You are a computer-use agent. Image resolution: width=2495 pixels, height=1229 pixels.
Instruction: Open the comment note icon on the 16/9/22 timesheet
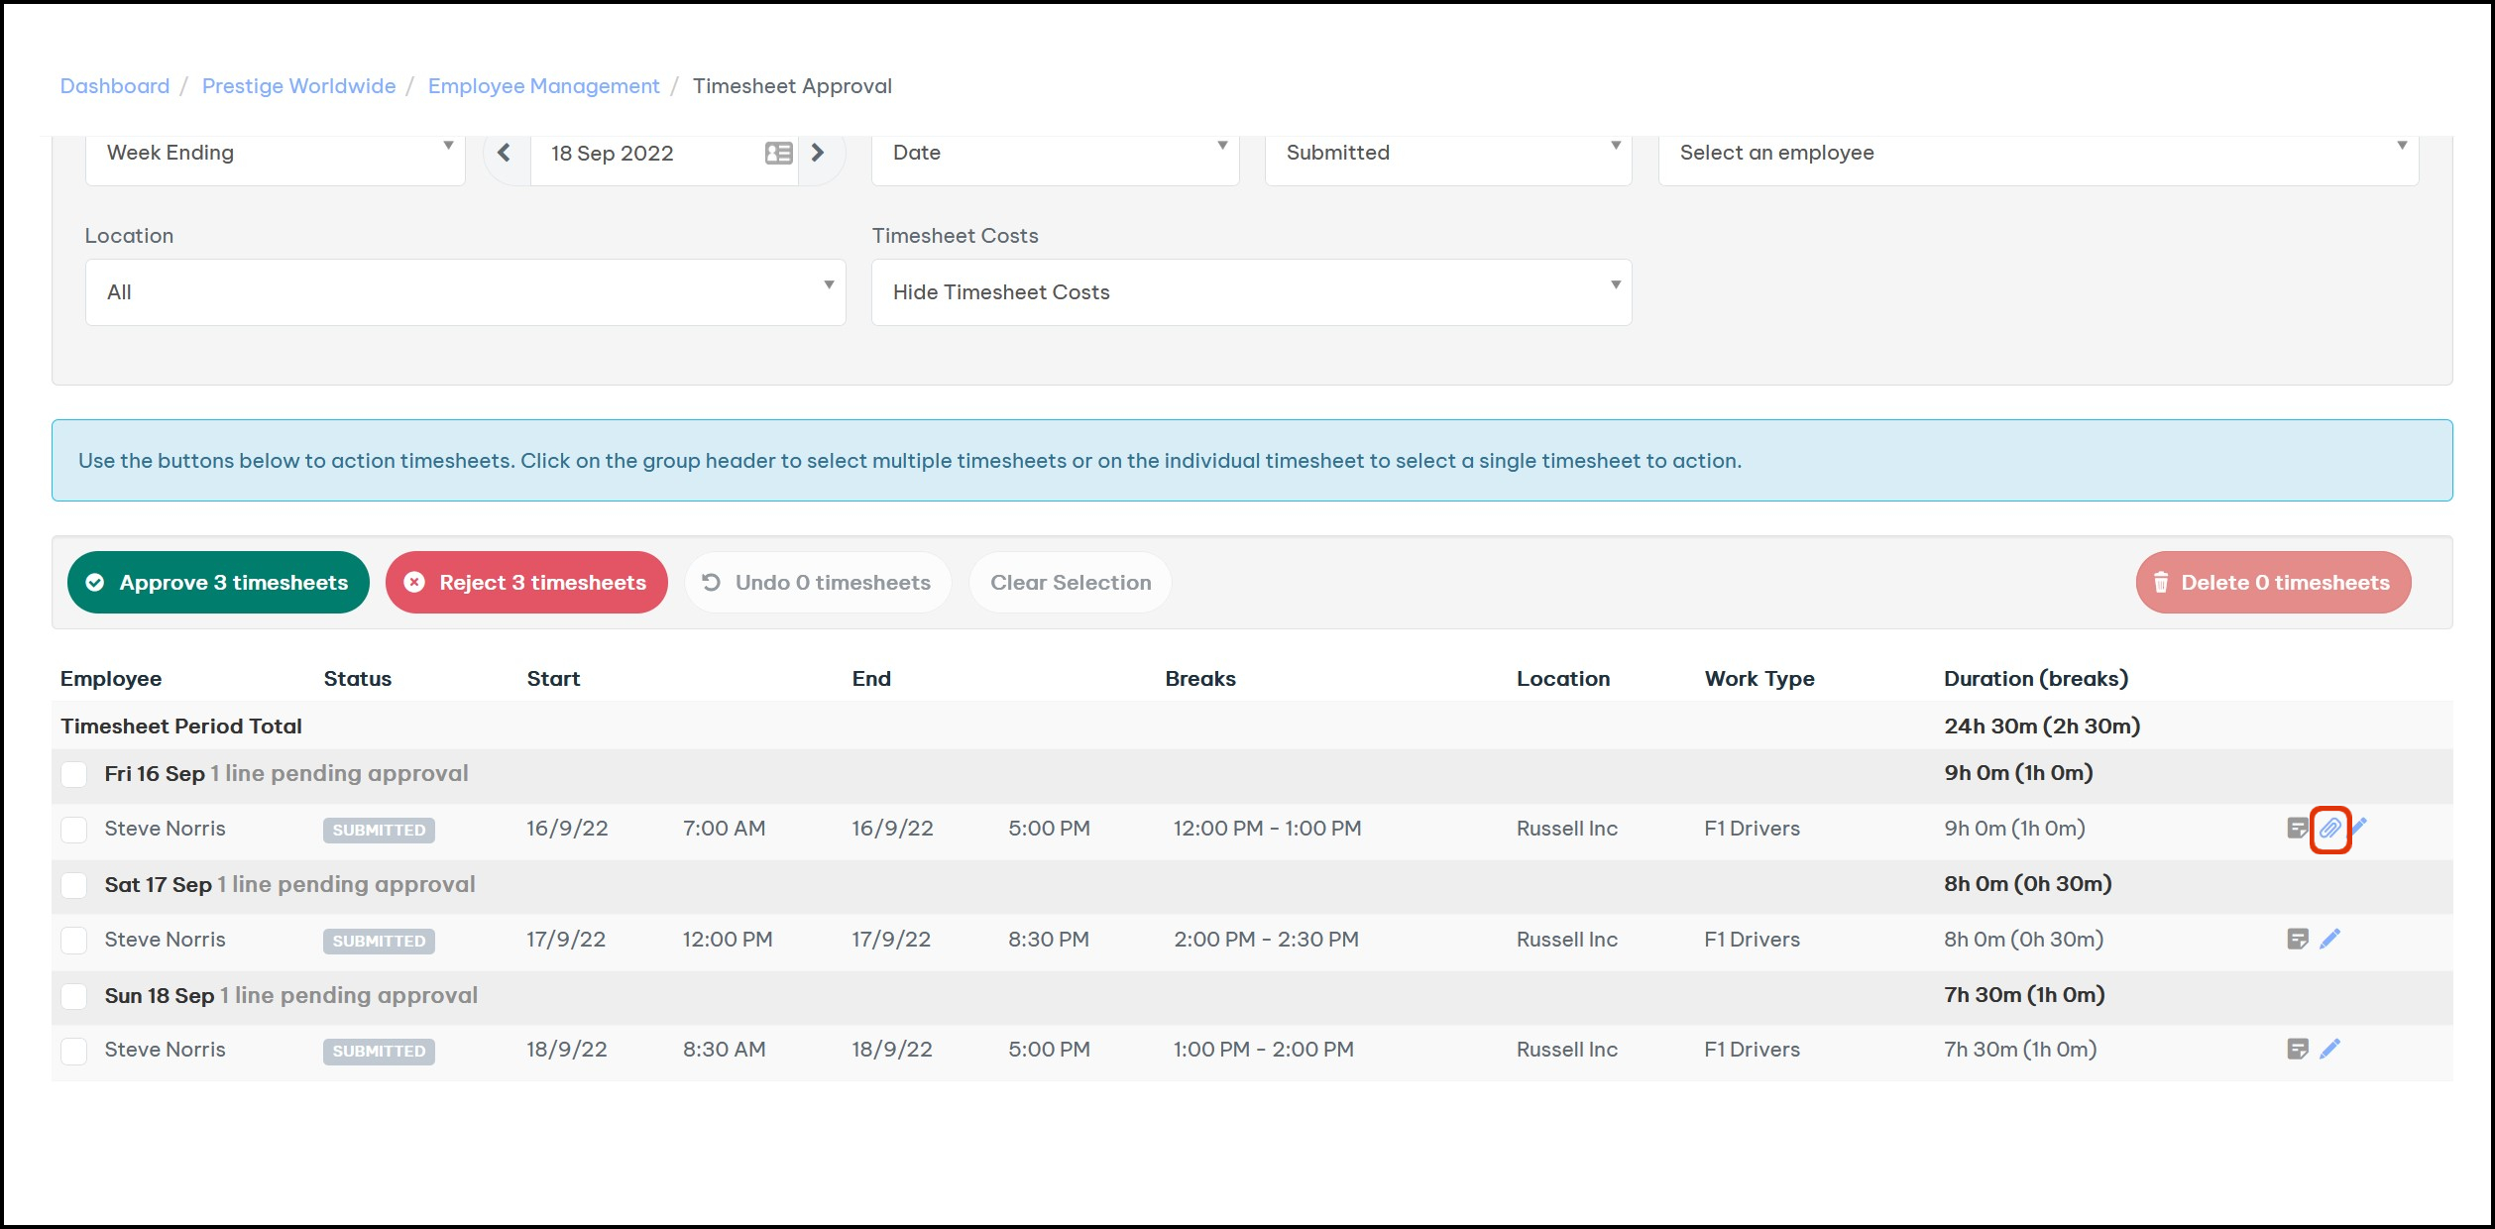tap(2297, 829)
